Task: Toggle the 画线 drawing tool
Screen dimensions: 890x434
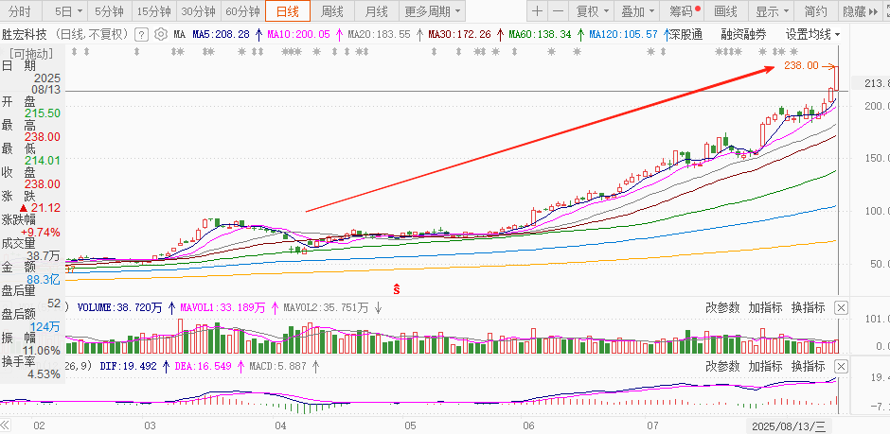Action: (725, 11)
